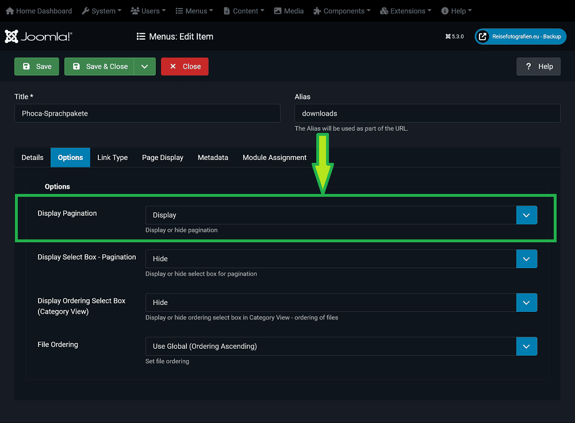Click the Components puzzle icon
This screenshot has height=423, width=575.
[317, 11]
